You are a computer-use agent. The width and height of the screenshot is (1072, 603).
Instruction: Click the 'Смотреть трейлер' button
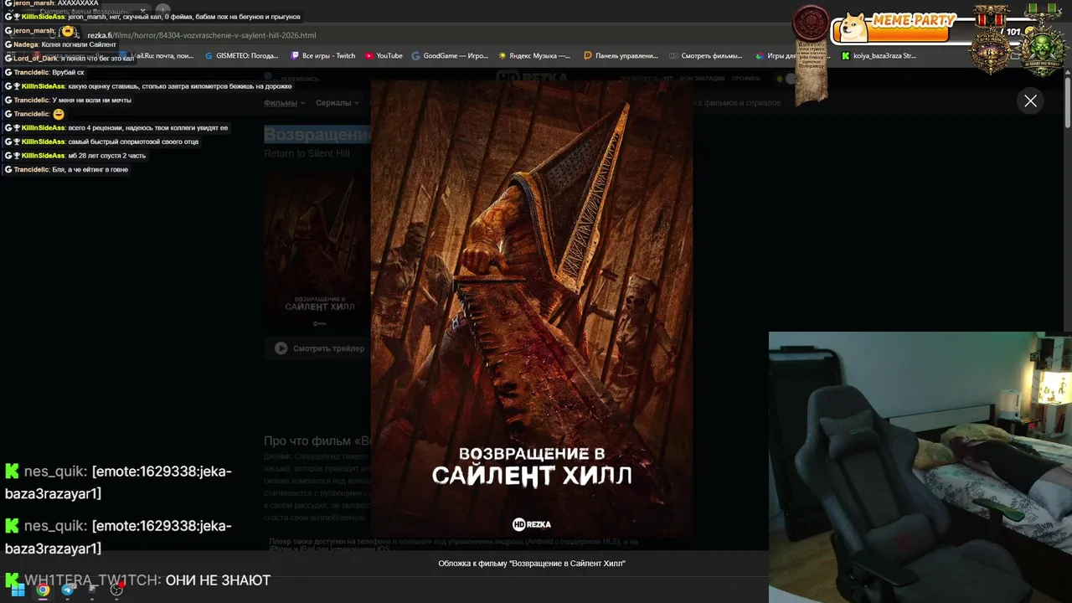[x=319, y=348]
